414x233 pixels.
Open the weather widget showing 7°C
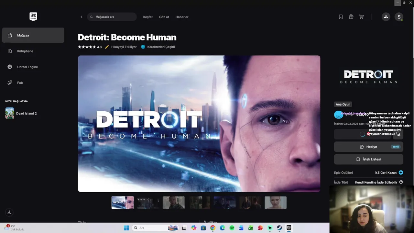[15, 228]
